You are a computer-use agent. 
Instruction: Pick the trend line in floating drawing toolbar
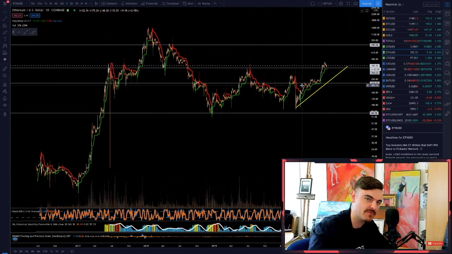26,32
